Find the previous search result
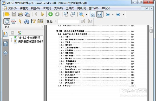Viewport: 156px width, 101px height. 83,21
